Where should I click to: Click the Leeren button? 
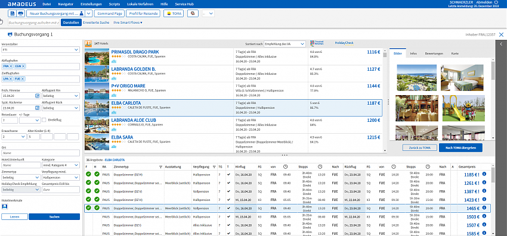point(14,216)
